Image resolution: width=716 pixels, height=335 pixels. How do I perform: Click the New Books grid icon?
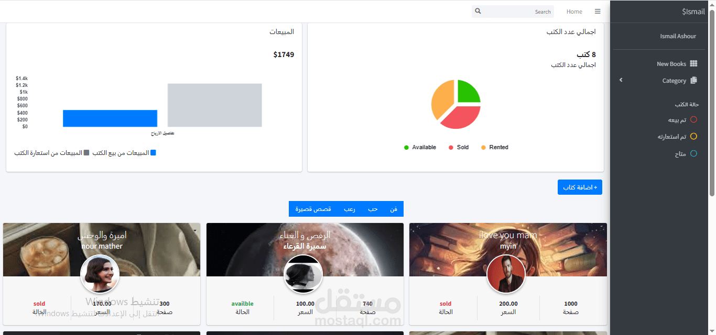coord(693,63)
